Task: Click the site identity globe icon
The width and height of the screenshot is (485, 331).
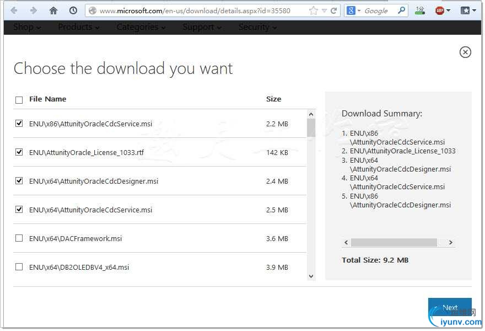Action: 92,11
